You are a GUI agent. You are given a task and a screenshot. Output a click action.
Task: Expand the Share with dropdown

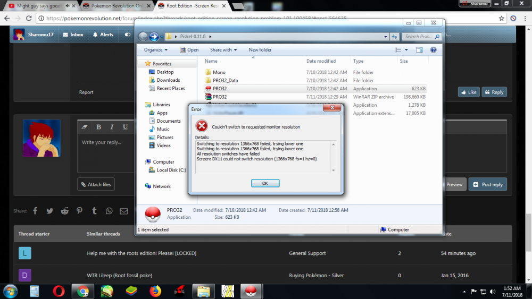(223, 50)
